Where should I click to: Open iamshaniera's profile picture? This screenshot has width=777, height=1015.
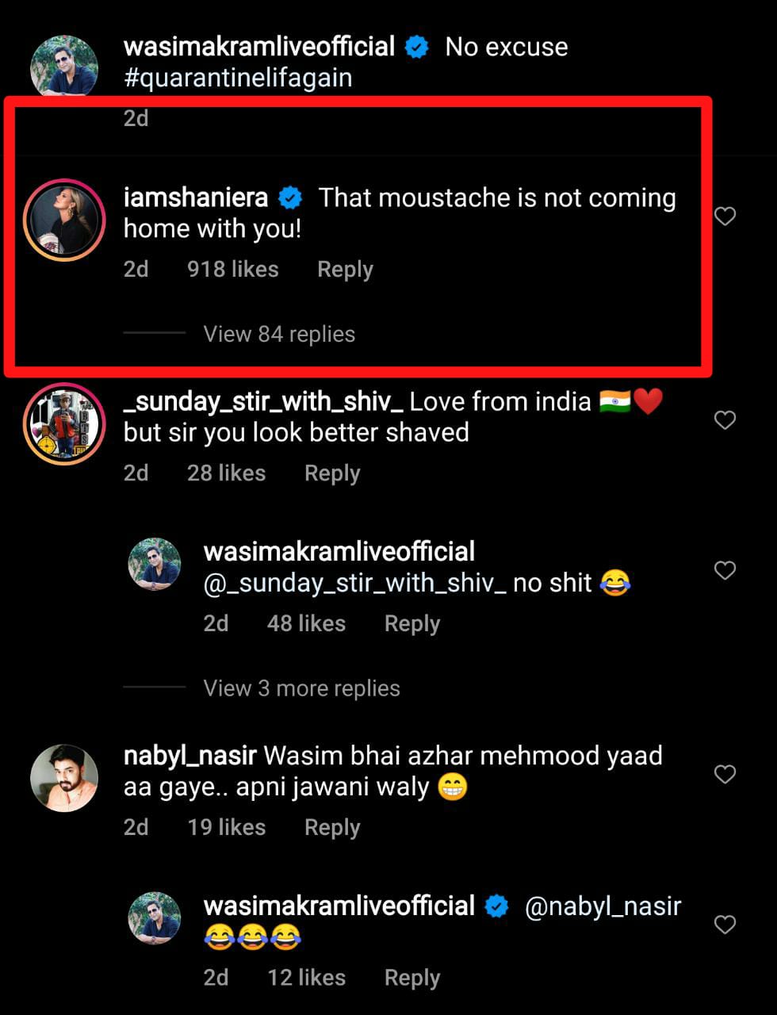click(64, 220)
